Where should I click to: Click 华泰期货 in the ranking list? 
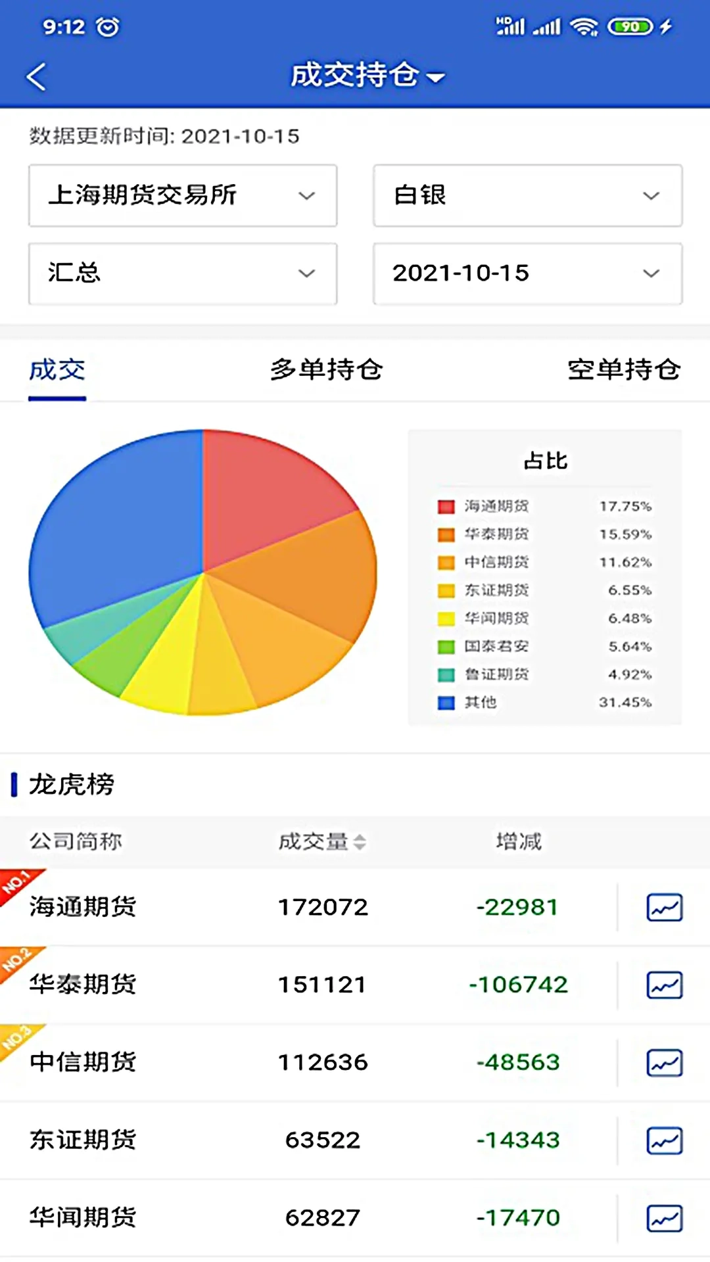click(83, 985)
